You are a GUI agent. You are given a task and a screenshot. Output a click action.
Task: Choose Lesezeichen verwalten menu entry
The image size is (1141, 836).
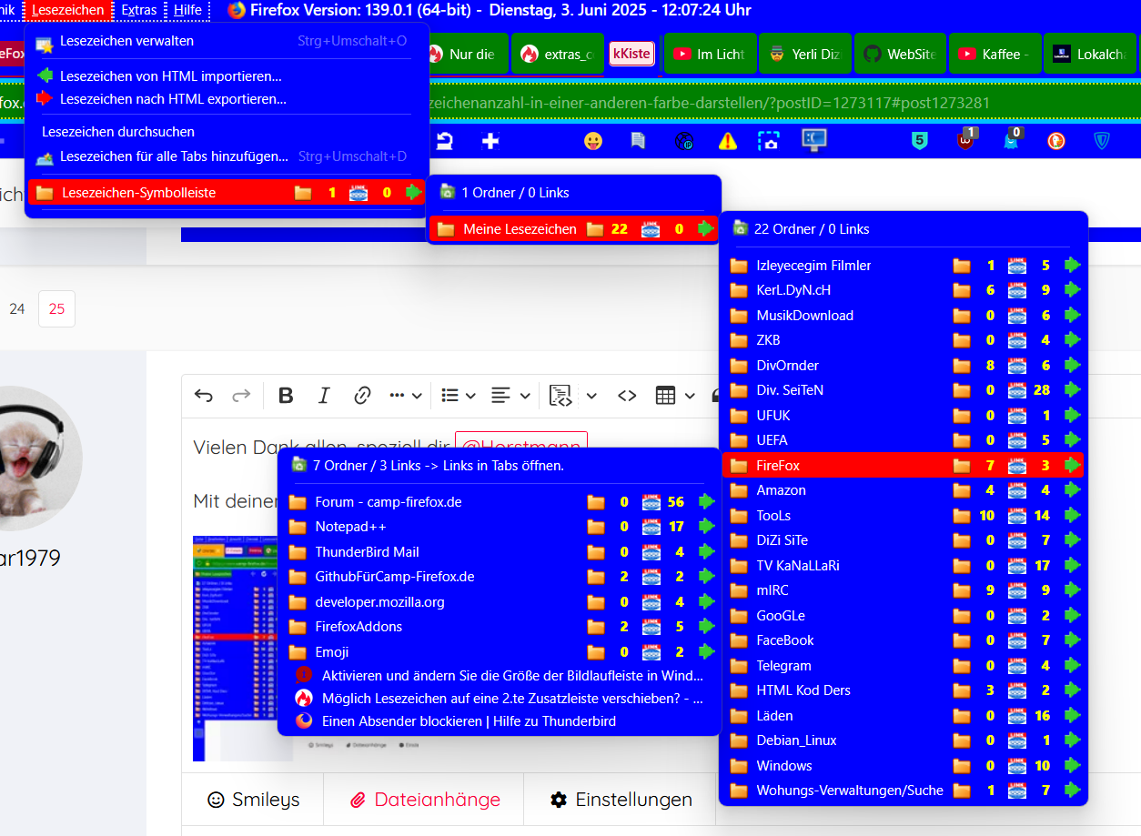click(x=227, y=41)
